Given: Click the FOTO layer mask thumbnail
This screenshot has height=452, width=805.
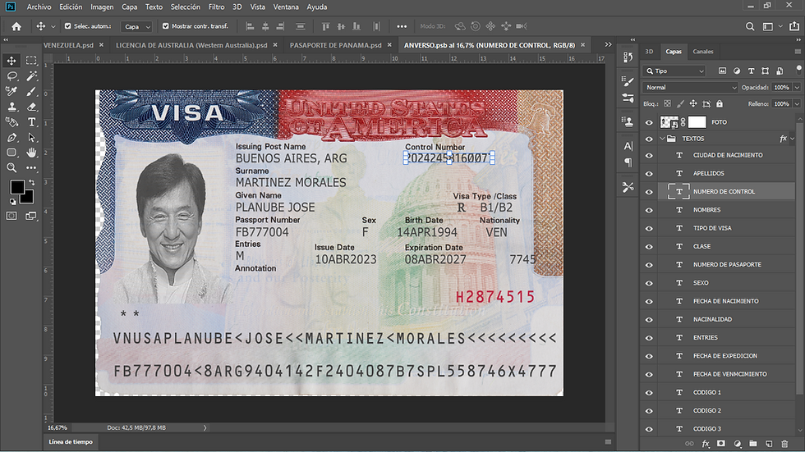Looking at the screenshot, I should point(697,122).
